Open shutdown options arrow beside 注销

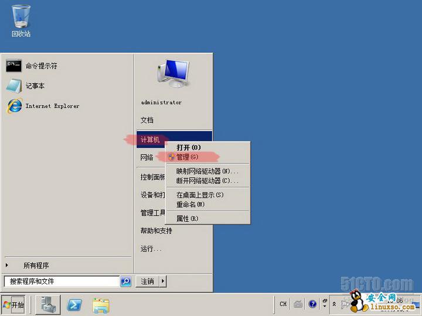coord(163,281)
